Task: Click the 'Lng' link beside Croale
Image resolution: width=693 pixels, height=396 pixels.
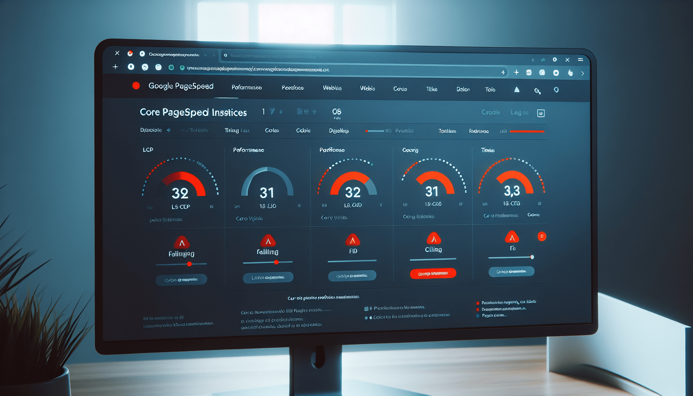Action: pos(519,113)
